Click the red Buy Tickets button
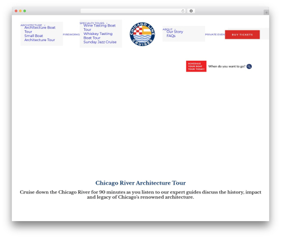 point(242,35)
